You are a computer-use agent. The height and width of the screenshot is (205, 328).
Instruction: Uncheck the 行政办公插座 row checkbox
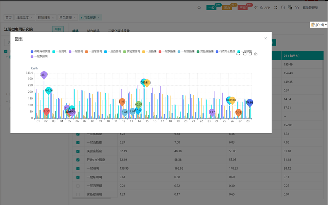tap(78, 160)
